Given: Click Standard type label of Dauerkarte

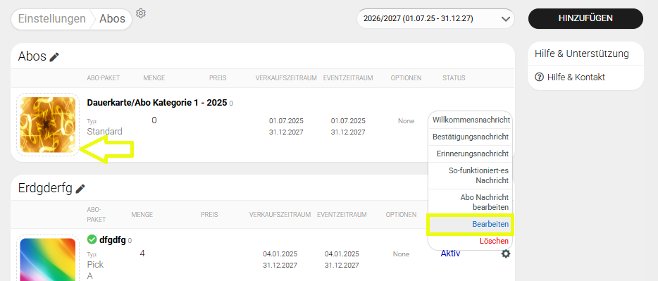Looking at the screenshot, I should click(x=104, y=132).
